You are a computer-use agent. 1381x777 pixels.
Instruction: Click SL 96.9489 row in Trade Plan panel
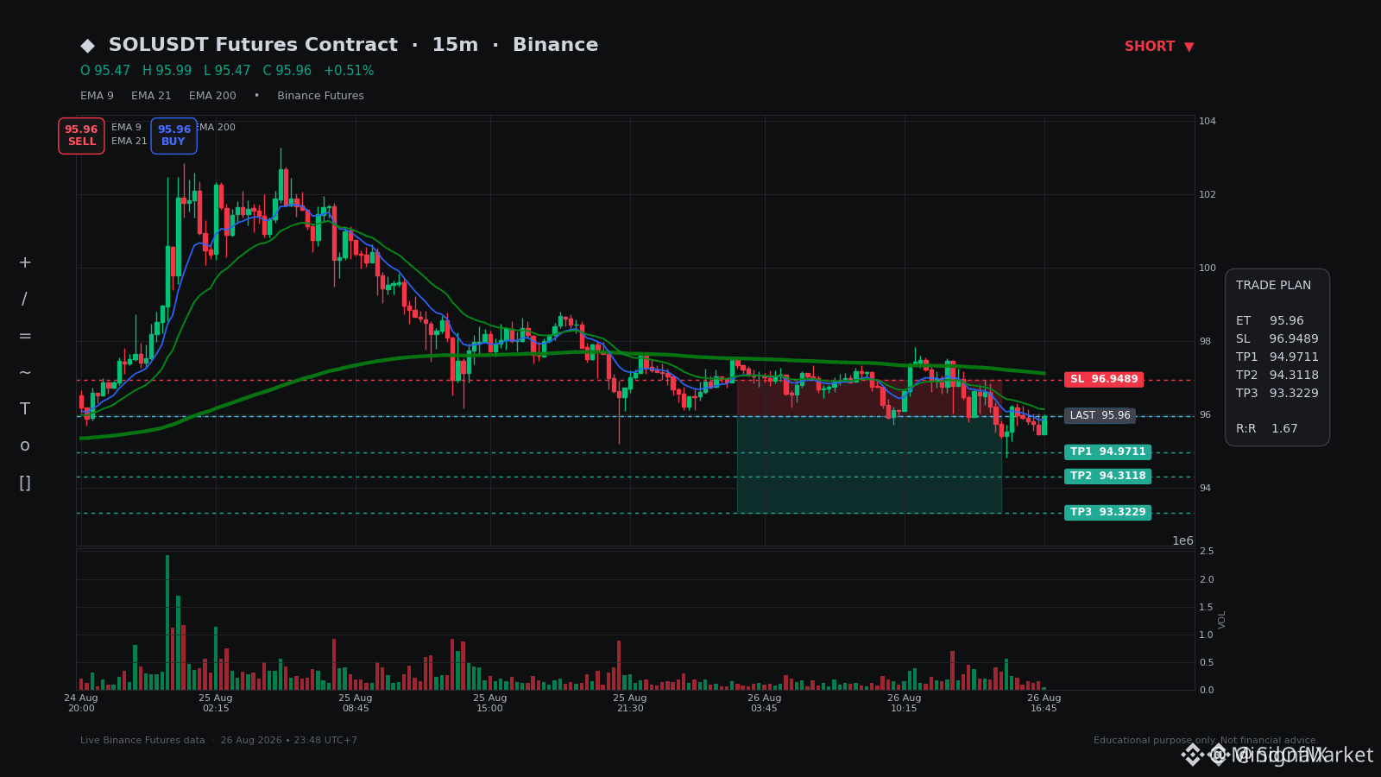coord(1277,339)
